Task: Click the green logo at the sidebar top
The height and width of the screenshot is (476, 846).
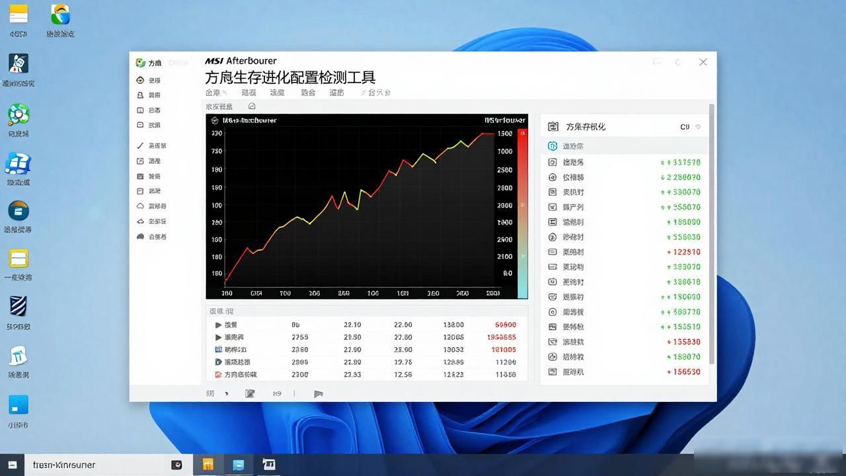Action: click(x=140, y=63)
